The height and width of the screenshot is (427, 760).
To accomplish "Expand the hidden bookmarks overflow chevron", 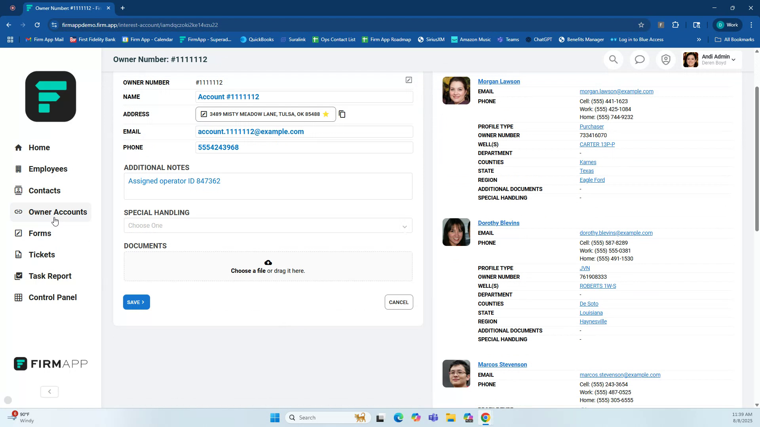I will [699, 39].
